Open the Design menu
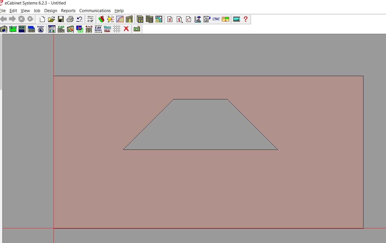 (51, 11)
